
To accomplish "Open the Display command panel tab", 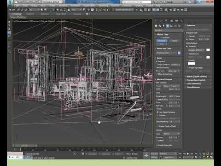I will 177,21.
